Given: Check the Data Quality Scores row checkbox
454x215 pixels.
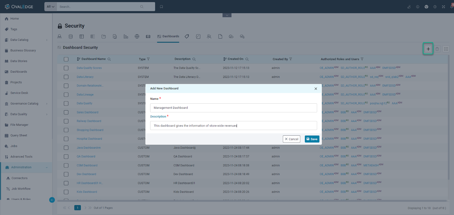Looking at the screenshot, I should (66, 68).
